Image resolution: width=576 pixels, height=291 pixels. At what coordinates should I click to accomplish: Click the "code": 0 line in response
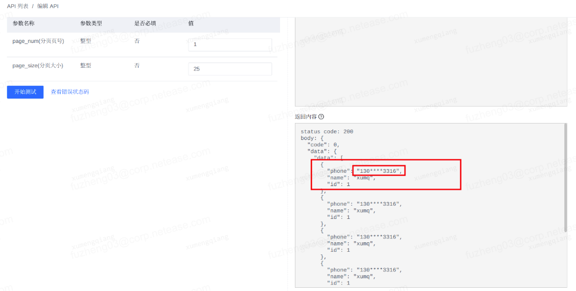click(x=323, y=145)
